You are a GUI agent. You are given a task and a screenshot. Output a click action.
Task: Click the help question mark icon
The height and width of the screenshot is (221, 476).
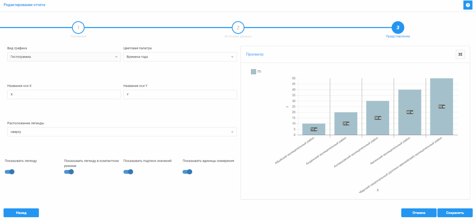tap(468, 5)
